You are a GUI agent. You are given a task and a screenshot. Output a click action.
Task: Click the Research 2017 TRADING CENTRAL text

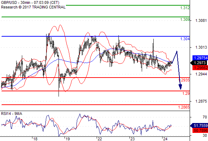[33, 7]
